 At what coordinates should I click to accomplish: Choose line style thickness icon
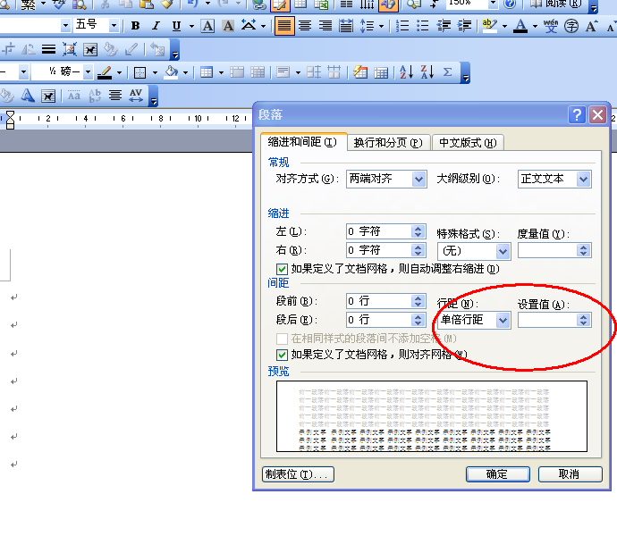[x=48, y=49]
